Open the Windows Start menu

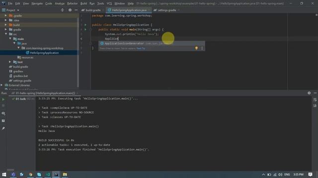coord(4,175)
